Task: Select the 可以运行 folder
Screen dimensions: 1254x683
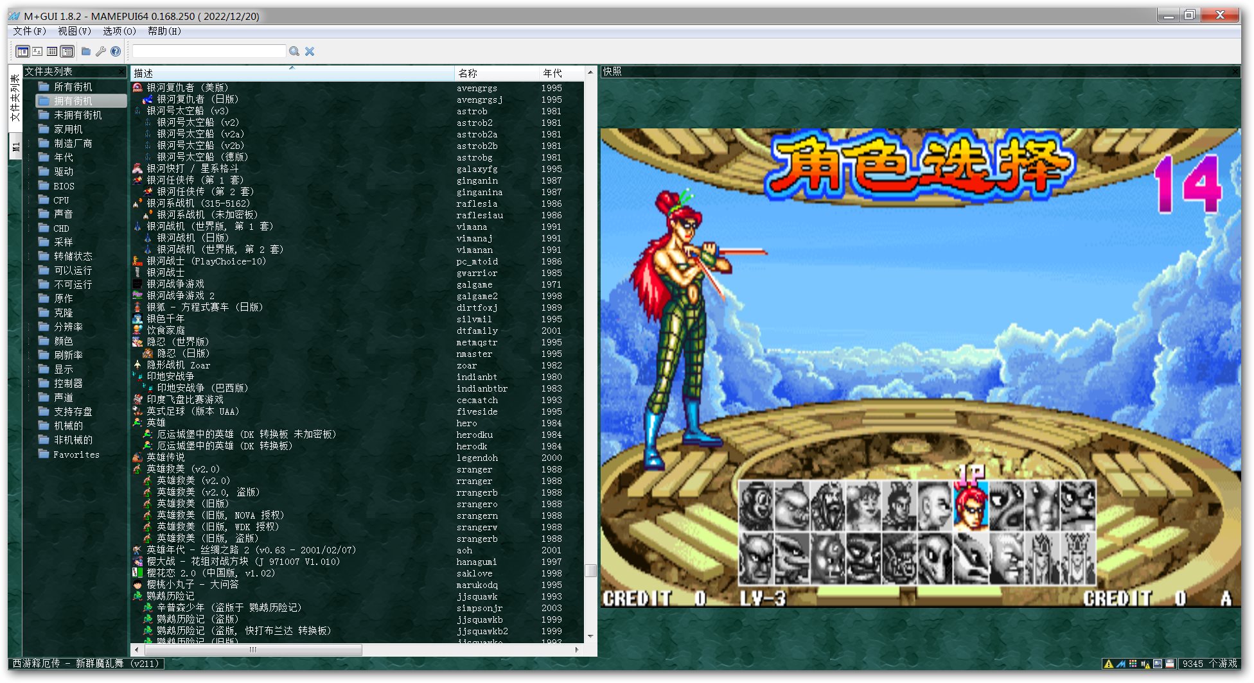Action: point(73,270)
